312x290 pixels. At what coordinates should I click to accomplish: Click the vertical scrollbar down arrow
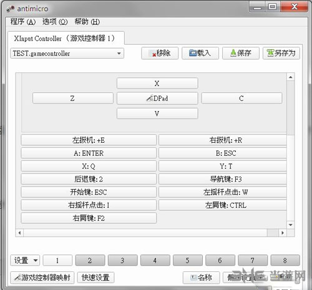(291, 225)
